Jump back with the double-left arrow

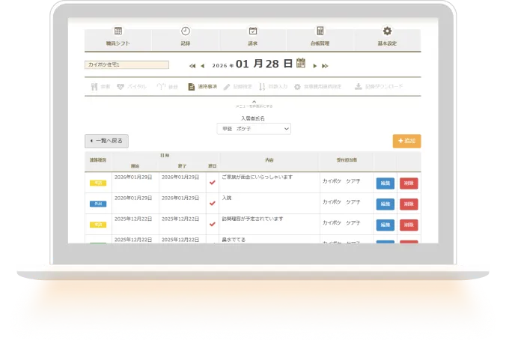point(192,66)
